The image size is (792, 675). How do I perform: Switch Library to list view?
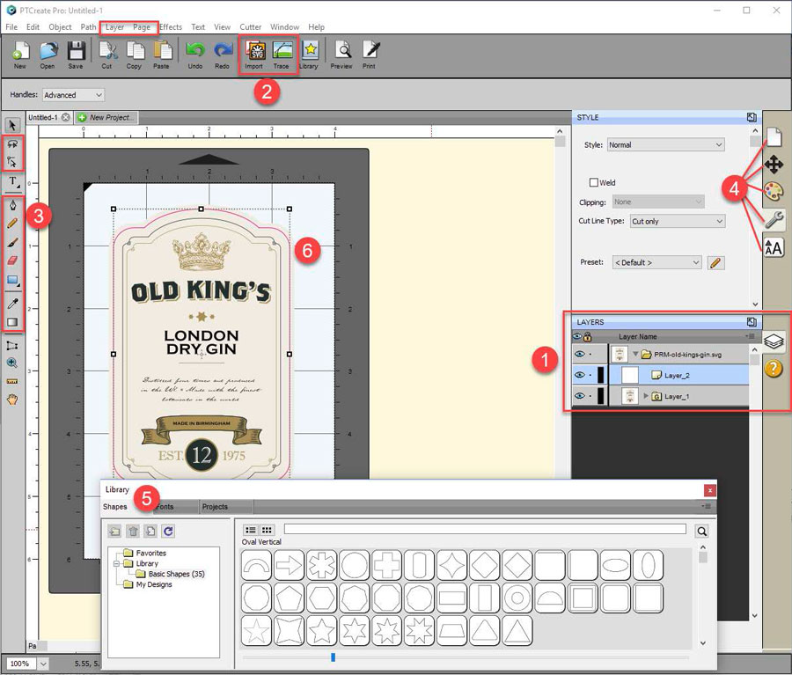pyautogui.click(x=251, y=530)
